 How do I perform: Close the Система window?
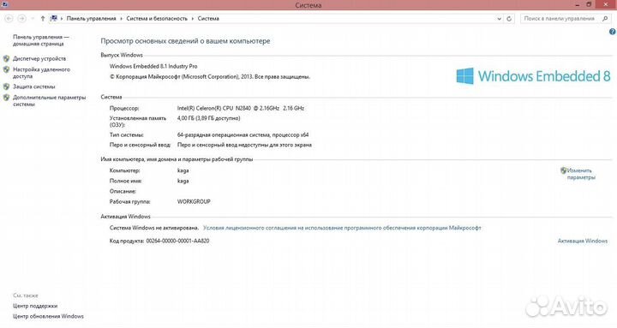point(606,5)
